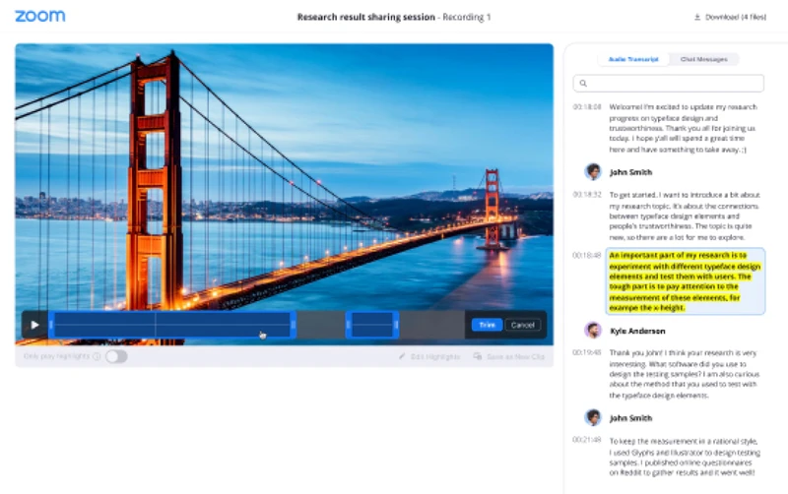Image resolution: width=788 pixels, height=494 pixels.
Task: Select the yellow highlighted transcript passage
Action: click(x=685, y=281)
